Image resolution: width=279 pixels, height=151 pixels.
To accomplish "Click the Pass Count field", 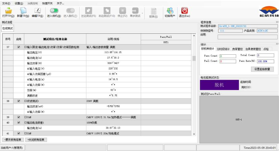I will (x=228, y=56).
